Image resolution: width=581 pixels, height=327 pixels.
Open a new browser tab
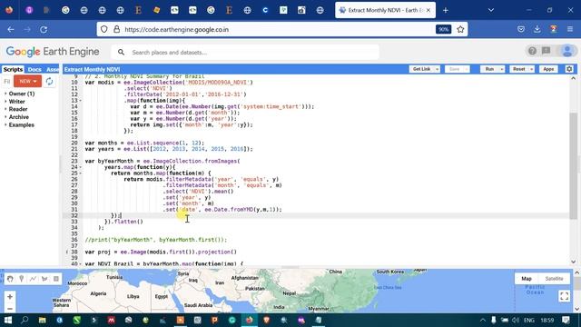[x=446, y=10]
